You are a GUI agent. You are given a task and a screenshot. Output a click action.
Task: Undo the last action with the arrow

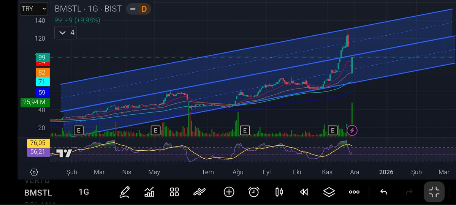tap(384, 192)
